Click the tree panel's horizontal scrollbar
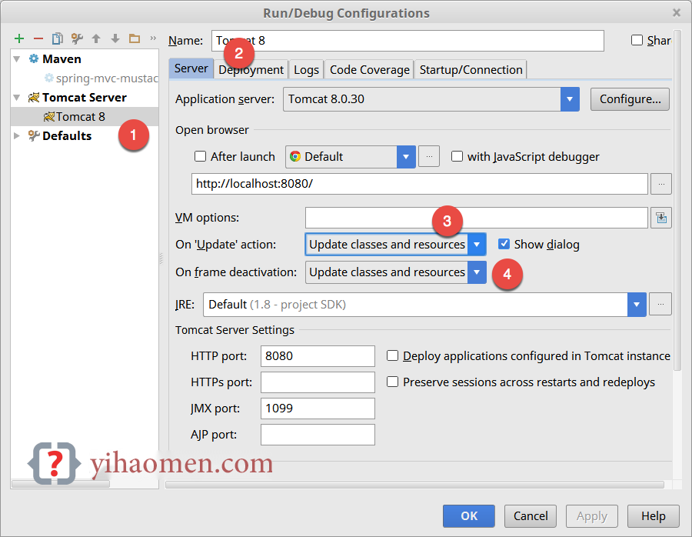This screenshot has width=692, height=537. (61, 484)
